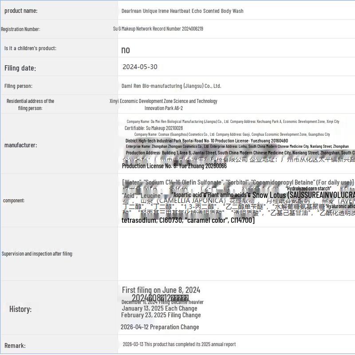Select 'January 13, 2025 Each Change' entry
This screenshot has height=355, width=355.
click(x=160, y=308)
